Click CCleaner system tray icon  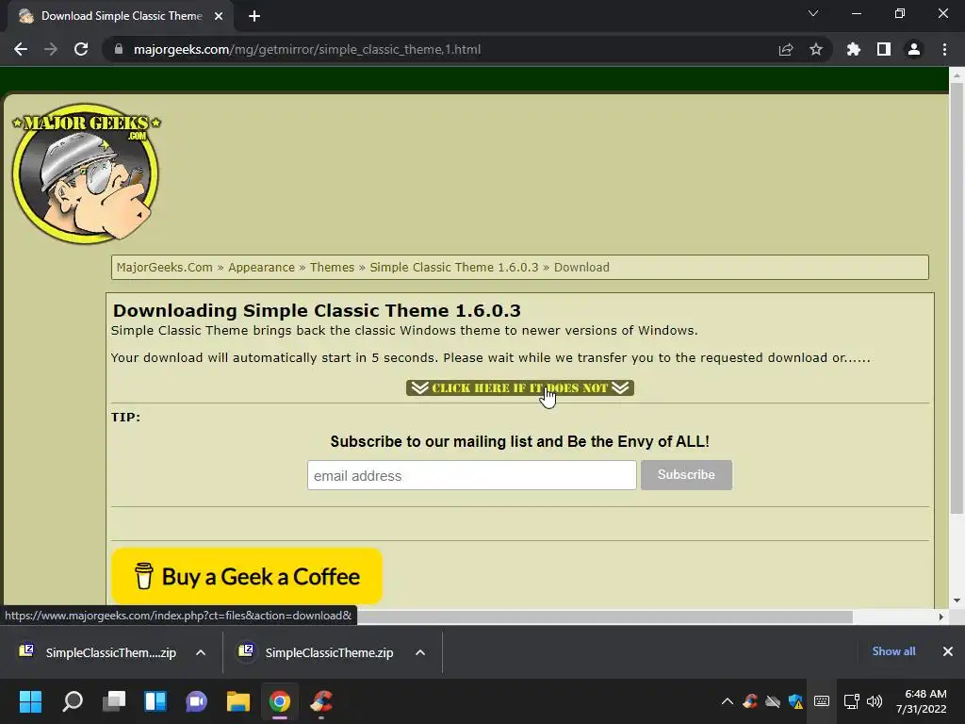tap(749, 701)
